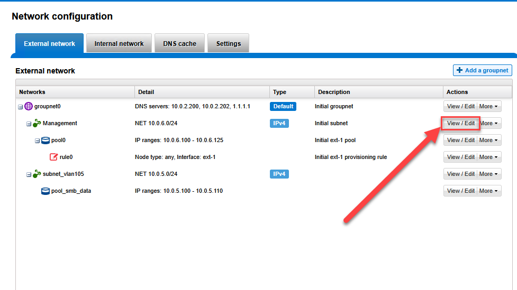This screenshot has height=290, width=517.
Task: Click View / Edit for Management subnet
Action: click(x=460, y=123)
